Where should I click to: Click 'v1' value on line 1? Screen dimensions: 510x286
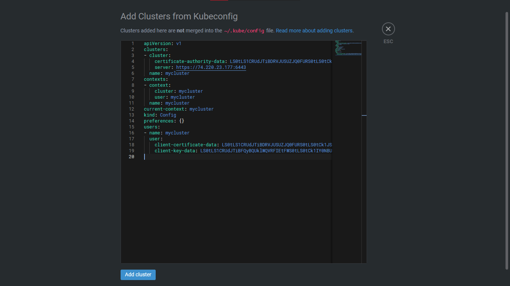(179, 44)
